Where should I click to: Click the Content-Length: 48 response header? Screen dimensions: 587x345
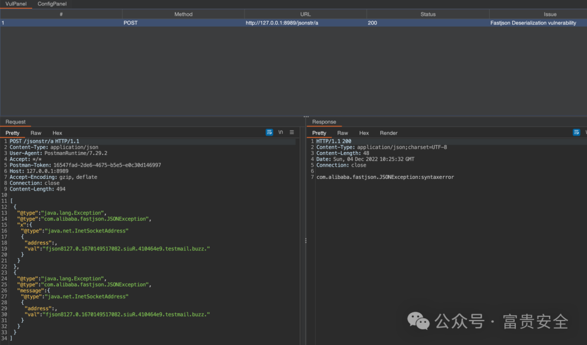[342, 153]
